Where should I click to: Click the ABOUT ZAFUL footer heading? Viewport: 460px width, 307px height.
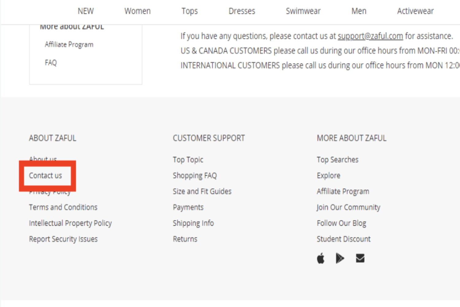click(52, 138)
